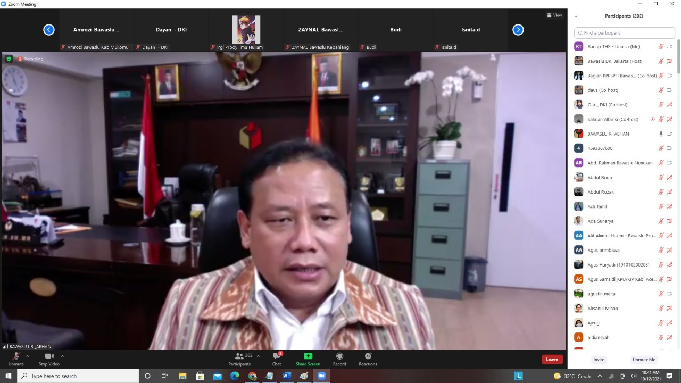Open Microsoft Word from the taskbar

(x=286, y=376)
